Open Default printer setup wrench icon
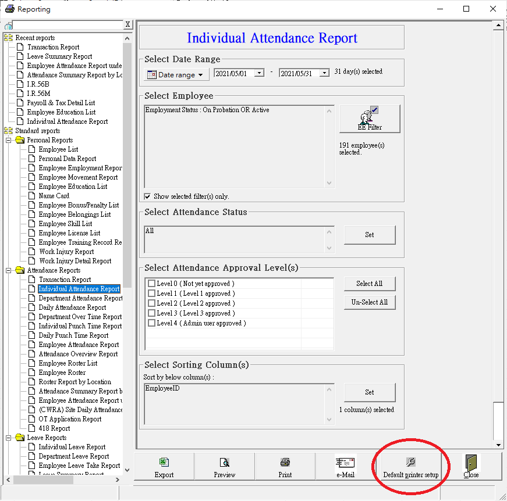This screenshot has width=507, height=501. [410, 463]
